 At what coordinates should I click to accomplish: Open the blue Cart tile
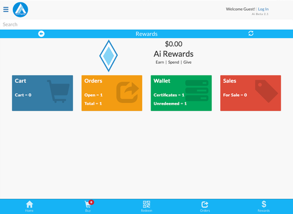point(42,93)
